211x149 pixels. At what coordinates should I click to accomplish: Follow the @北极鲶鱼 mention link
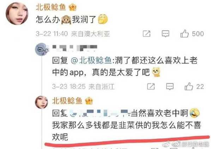[x=91, y=60]
